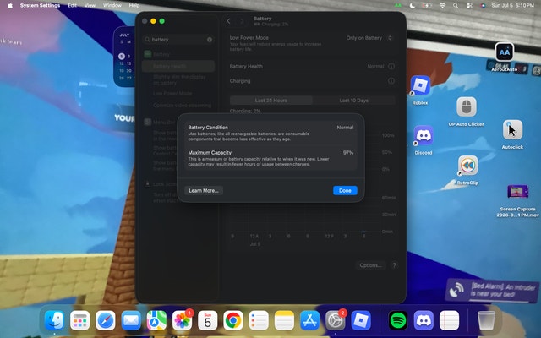Open the Help menu

point(134,6)
